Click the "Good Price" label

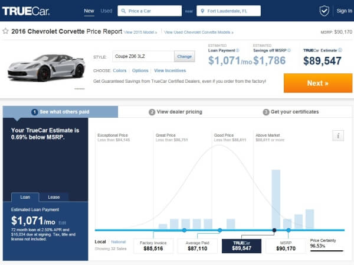(224, 135)
